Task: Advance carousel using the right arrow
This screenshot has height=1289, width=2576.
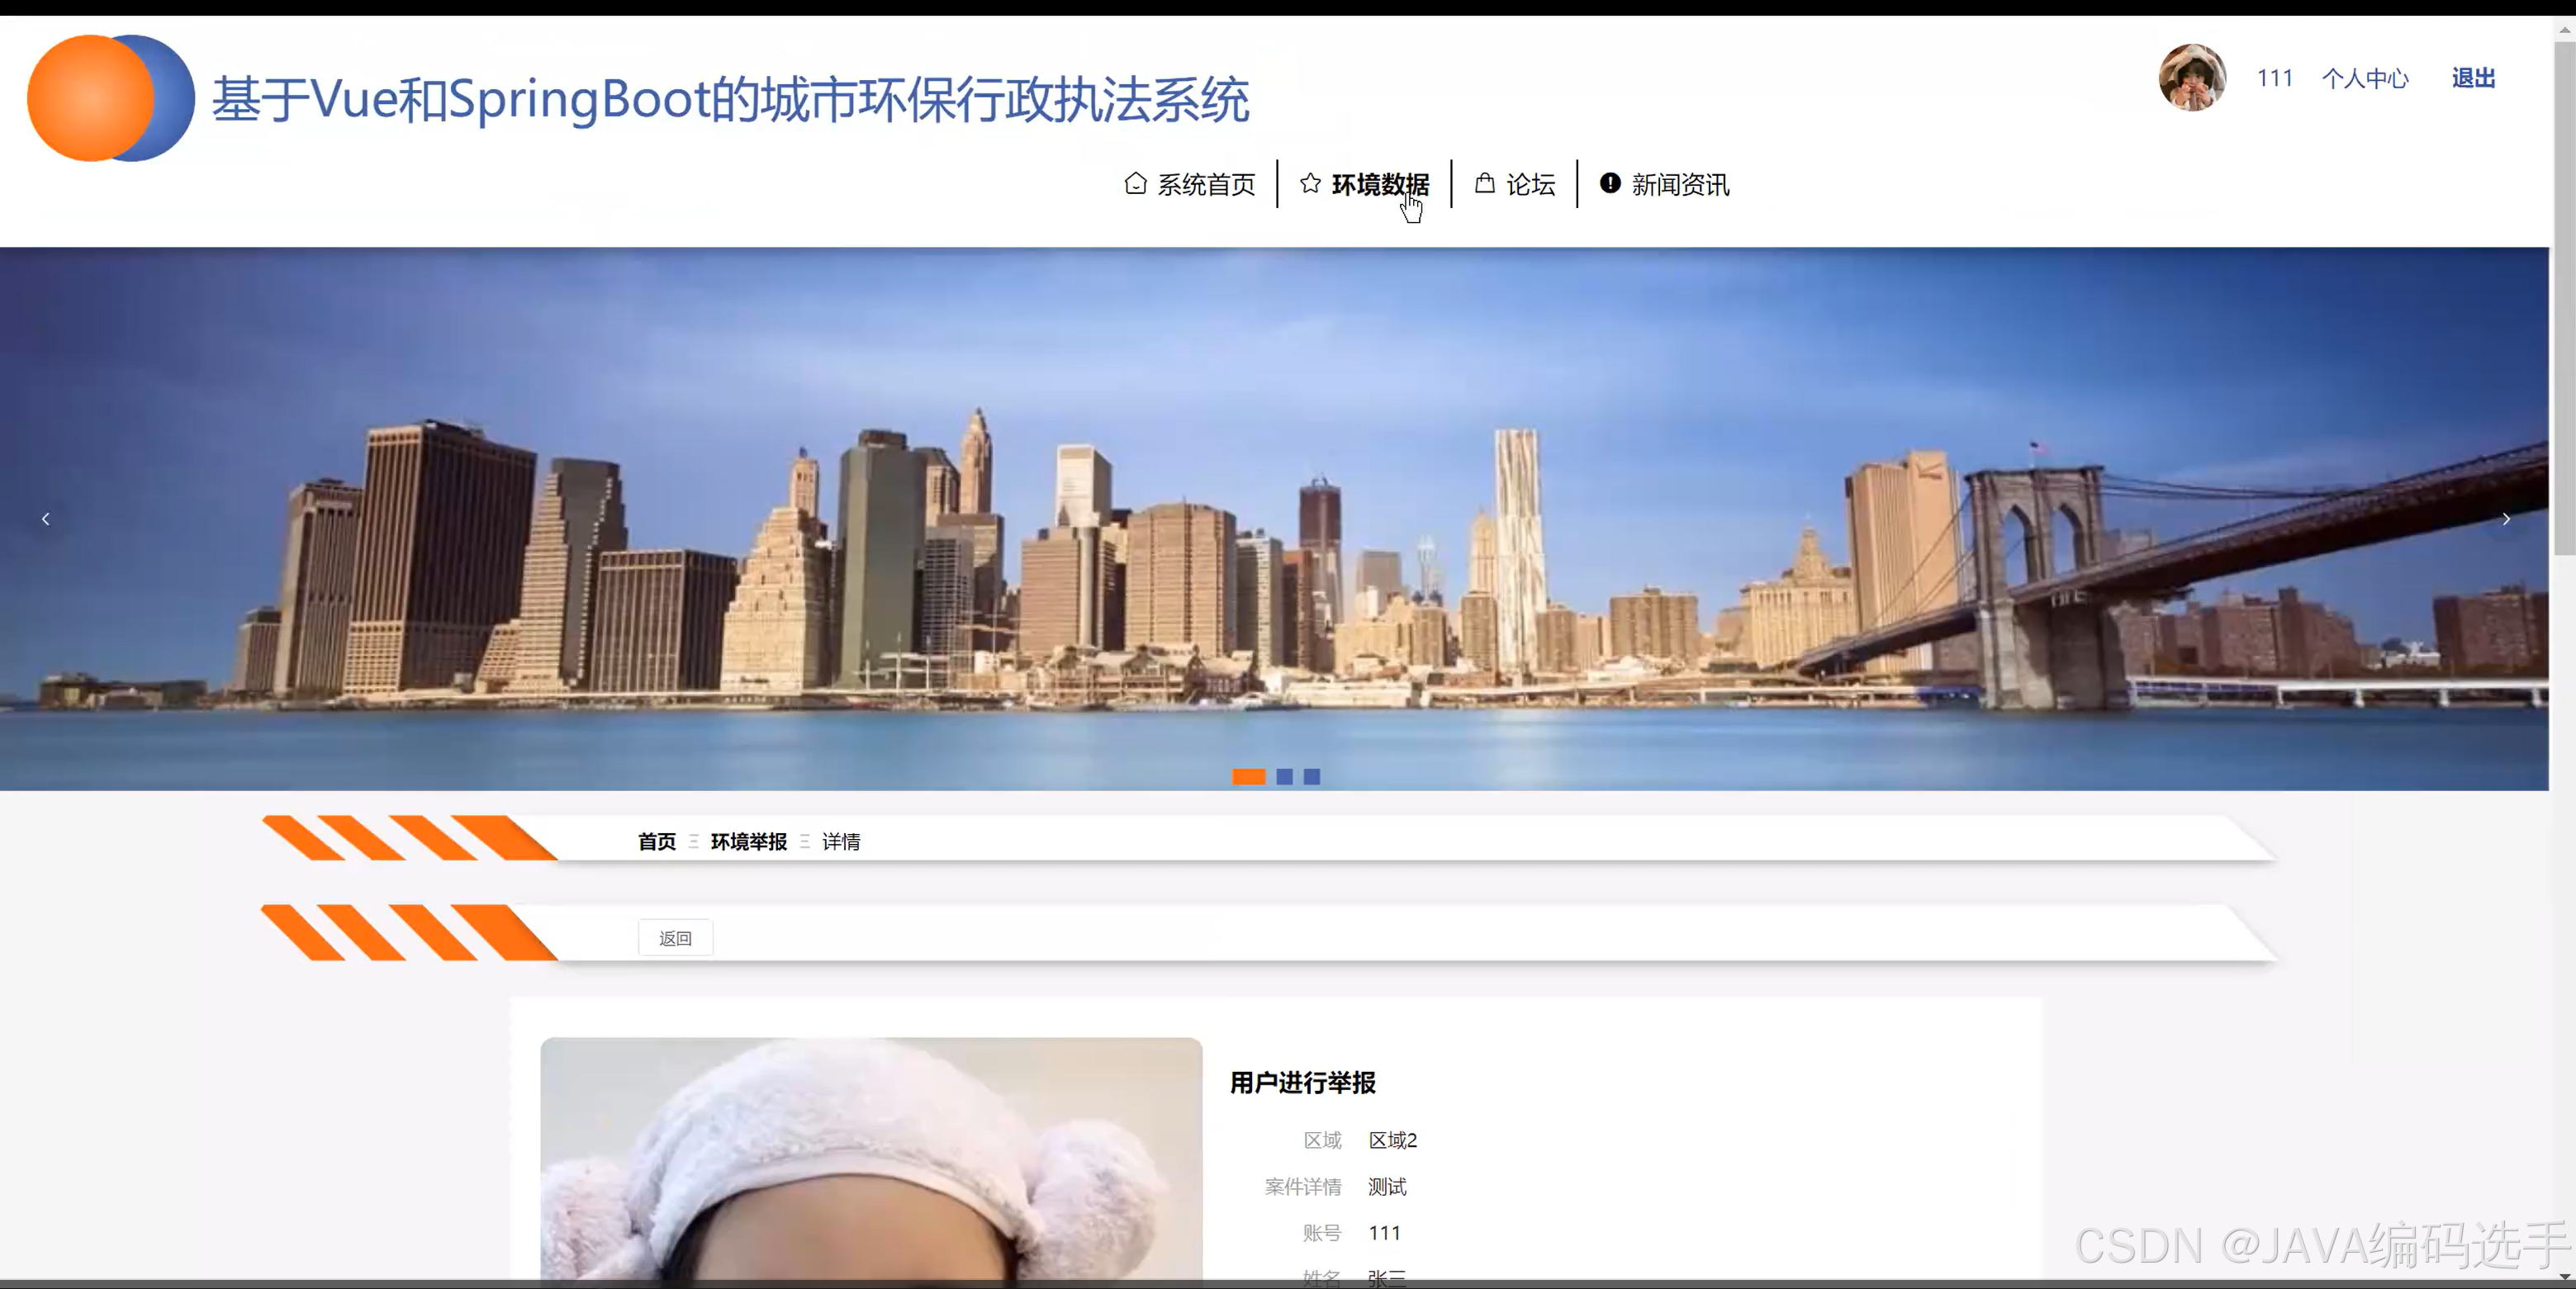Action: tap(2507, 519)
